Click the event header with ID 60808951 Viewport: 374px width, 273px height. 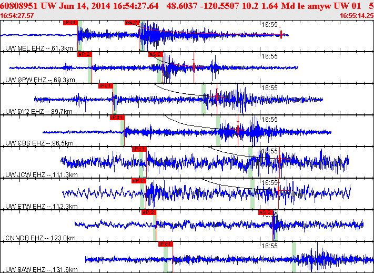[x=187, y=6]
